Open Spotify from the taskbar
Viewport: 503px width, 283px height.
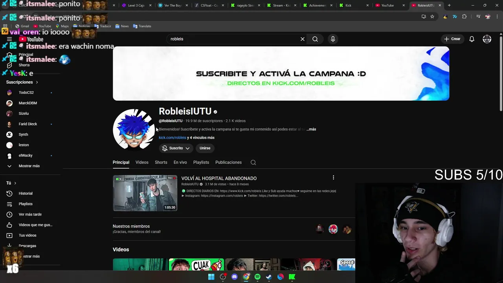pos(257,277)
